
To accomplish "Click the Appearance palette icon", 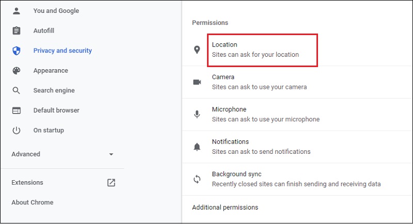I will click(17, 71).
